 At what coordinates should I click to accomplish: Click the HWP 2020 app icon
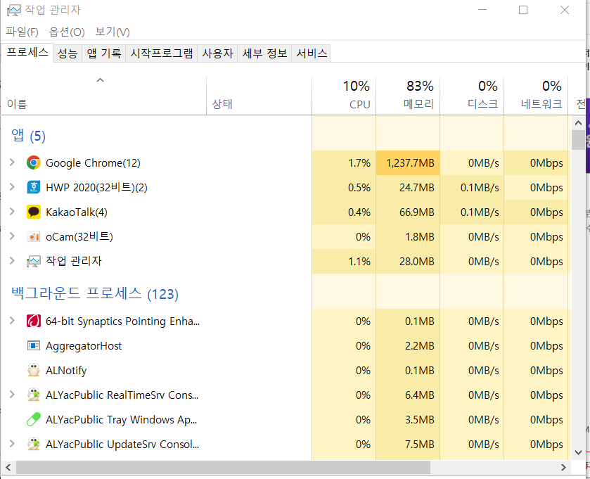coord(34,187)
